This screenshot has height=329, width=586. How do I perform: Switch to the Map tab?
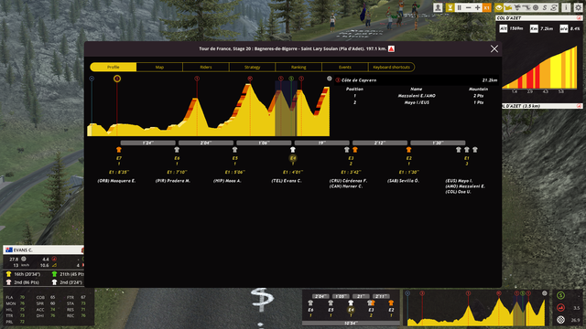(159, 67)
